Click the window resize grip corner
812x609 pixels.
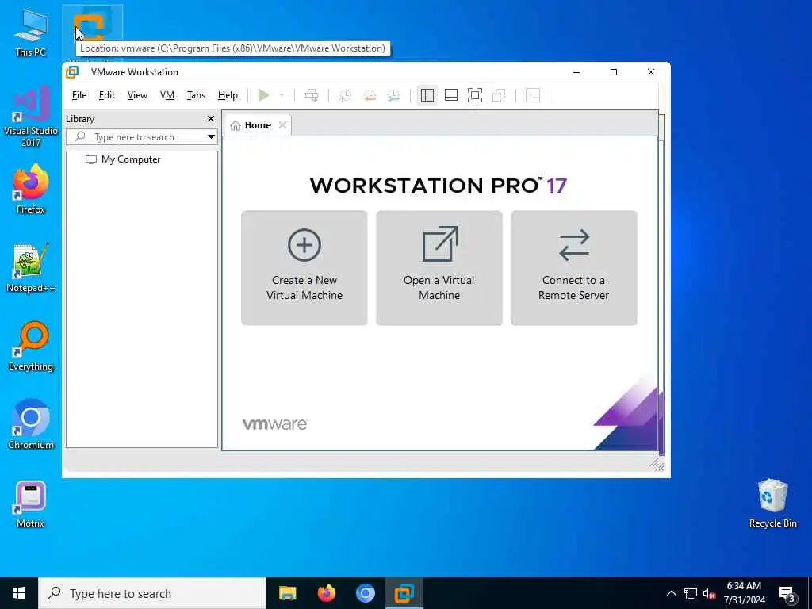coord(657,464)
